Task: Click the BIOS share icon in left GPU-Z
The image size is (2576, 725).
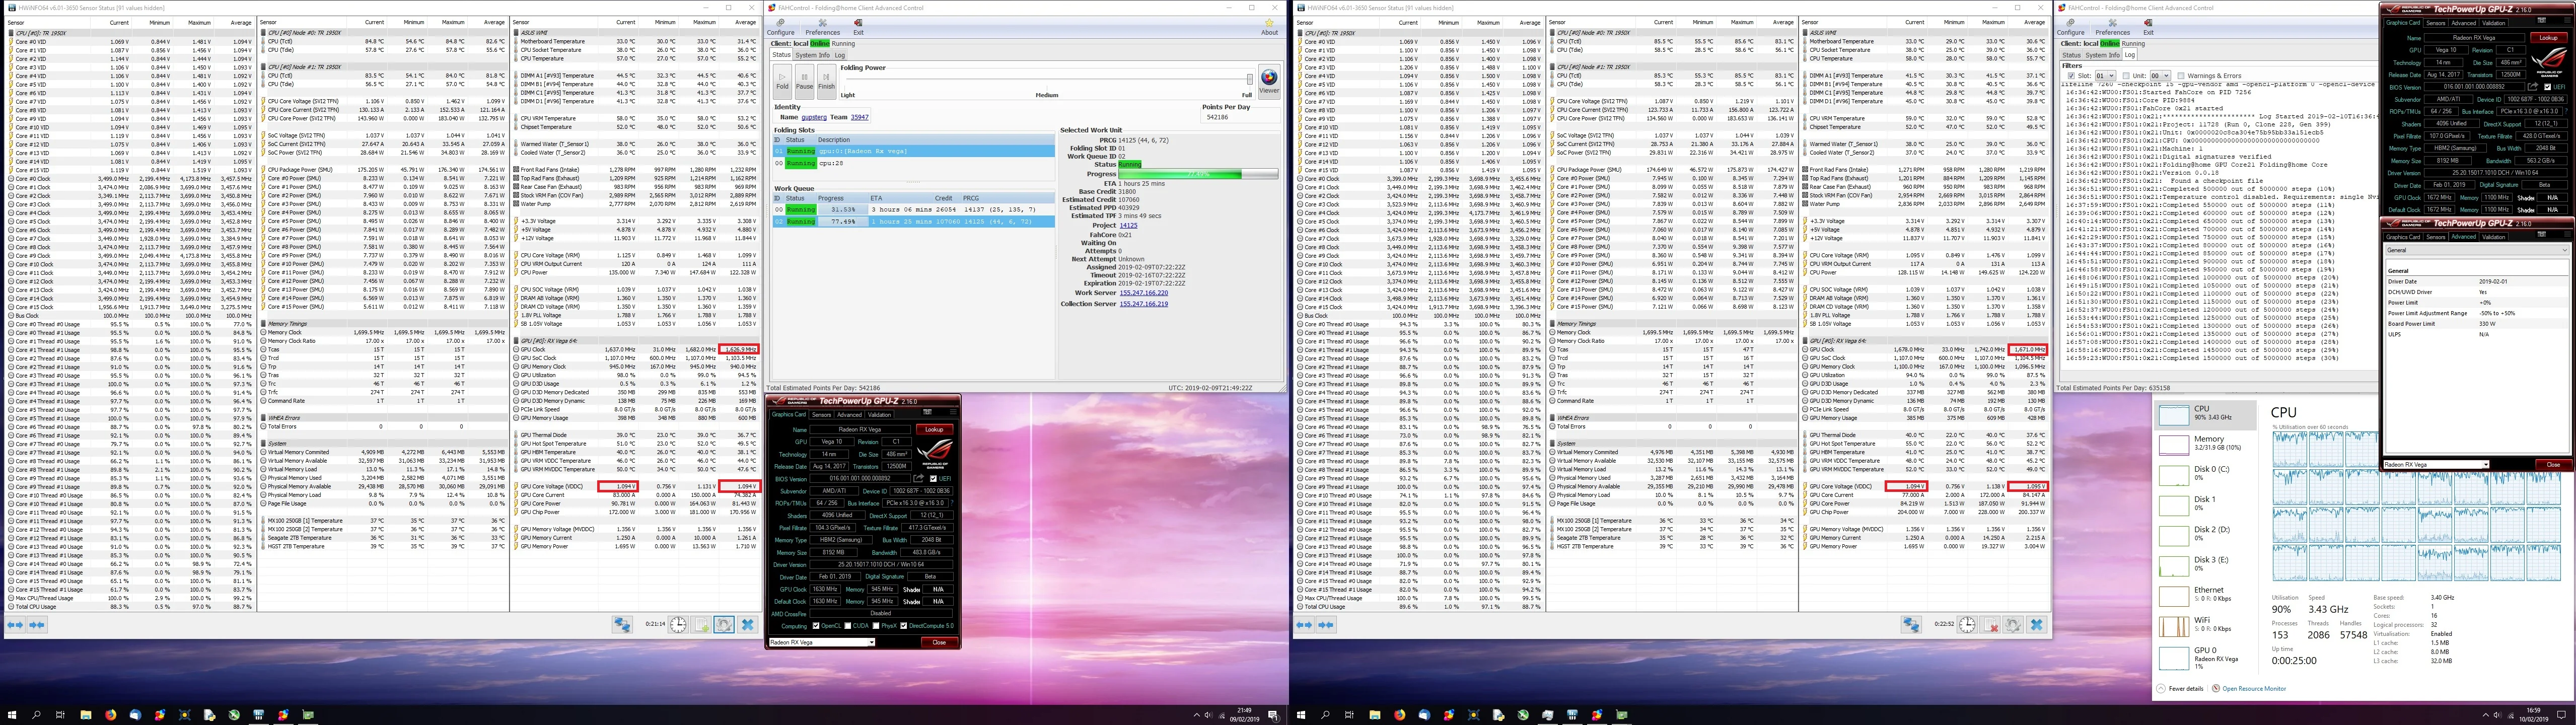Action: [x=918, y=479]
